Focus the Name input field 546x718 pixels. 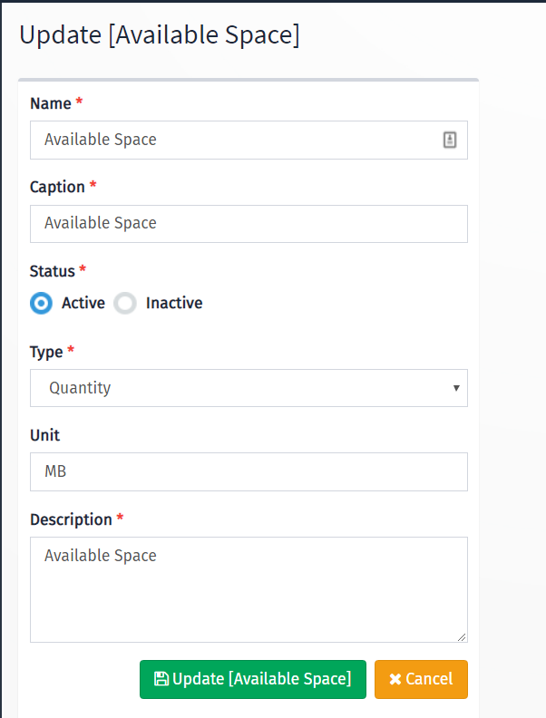pyautogui.click(x=249, y=141)
